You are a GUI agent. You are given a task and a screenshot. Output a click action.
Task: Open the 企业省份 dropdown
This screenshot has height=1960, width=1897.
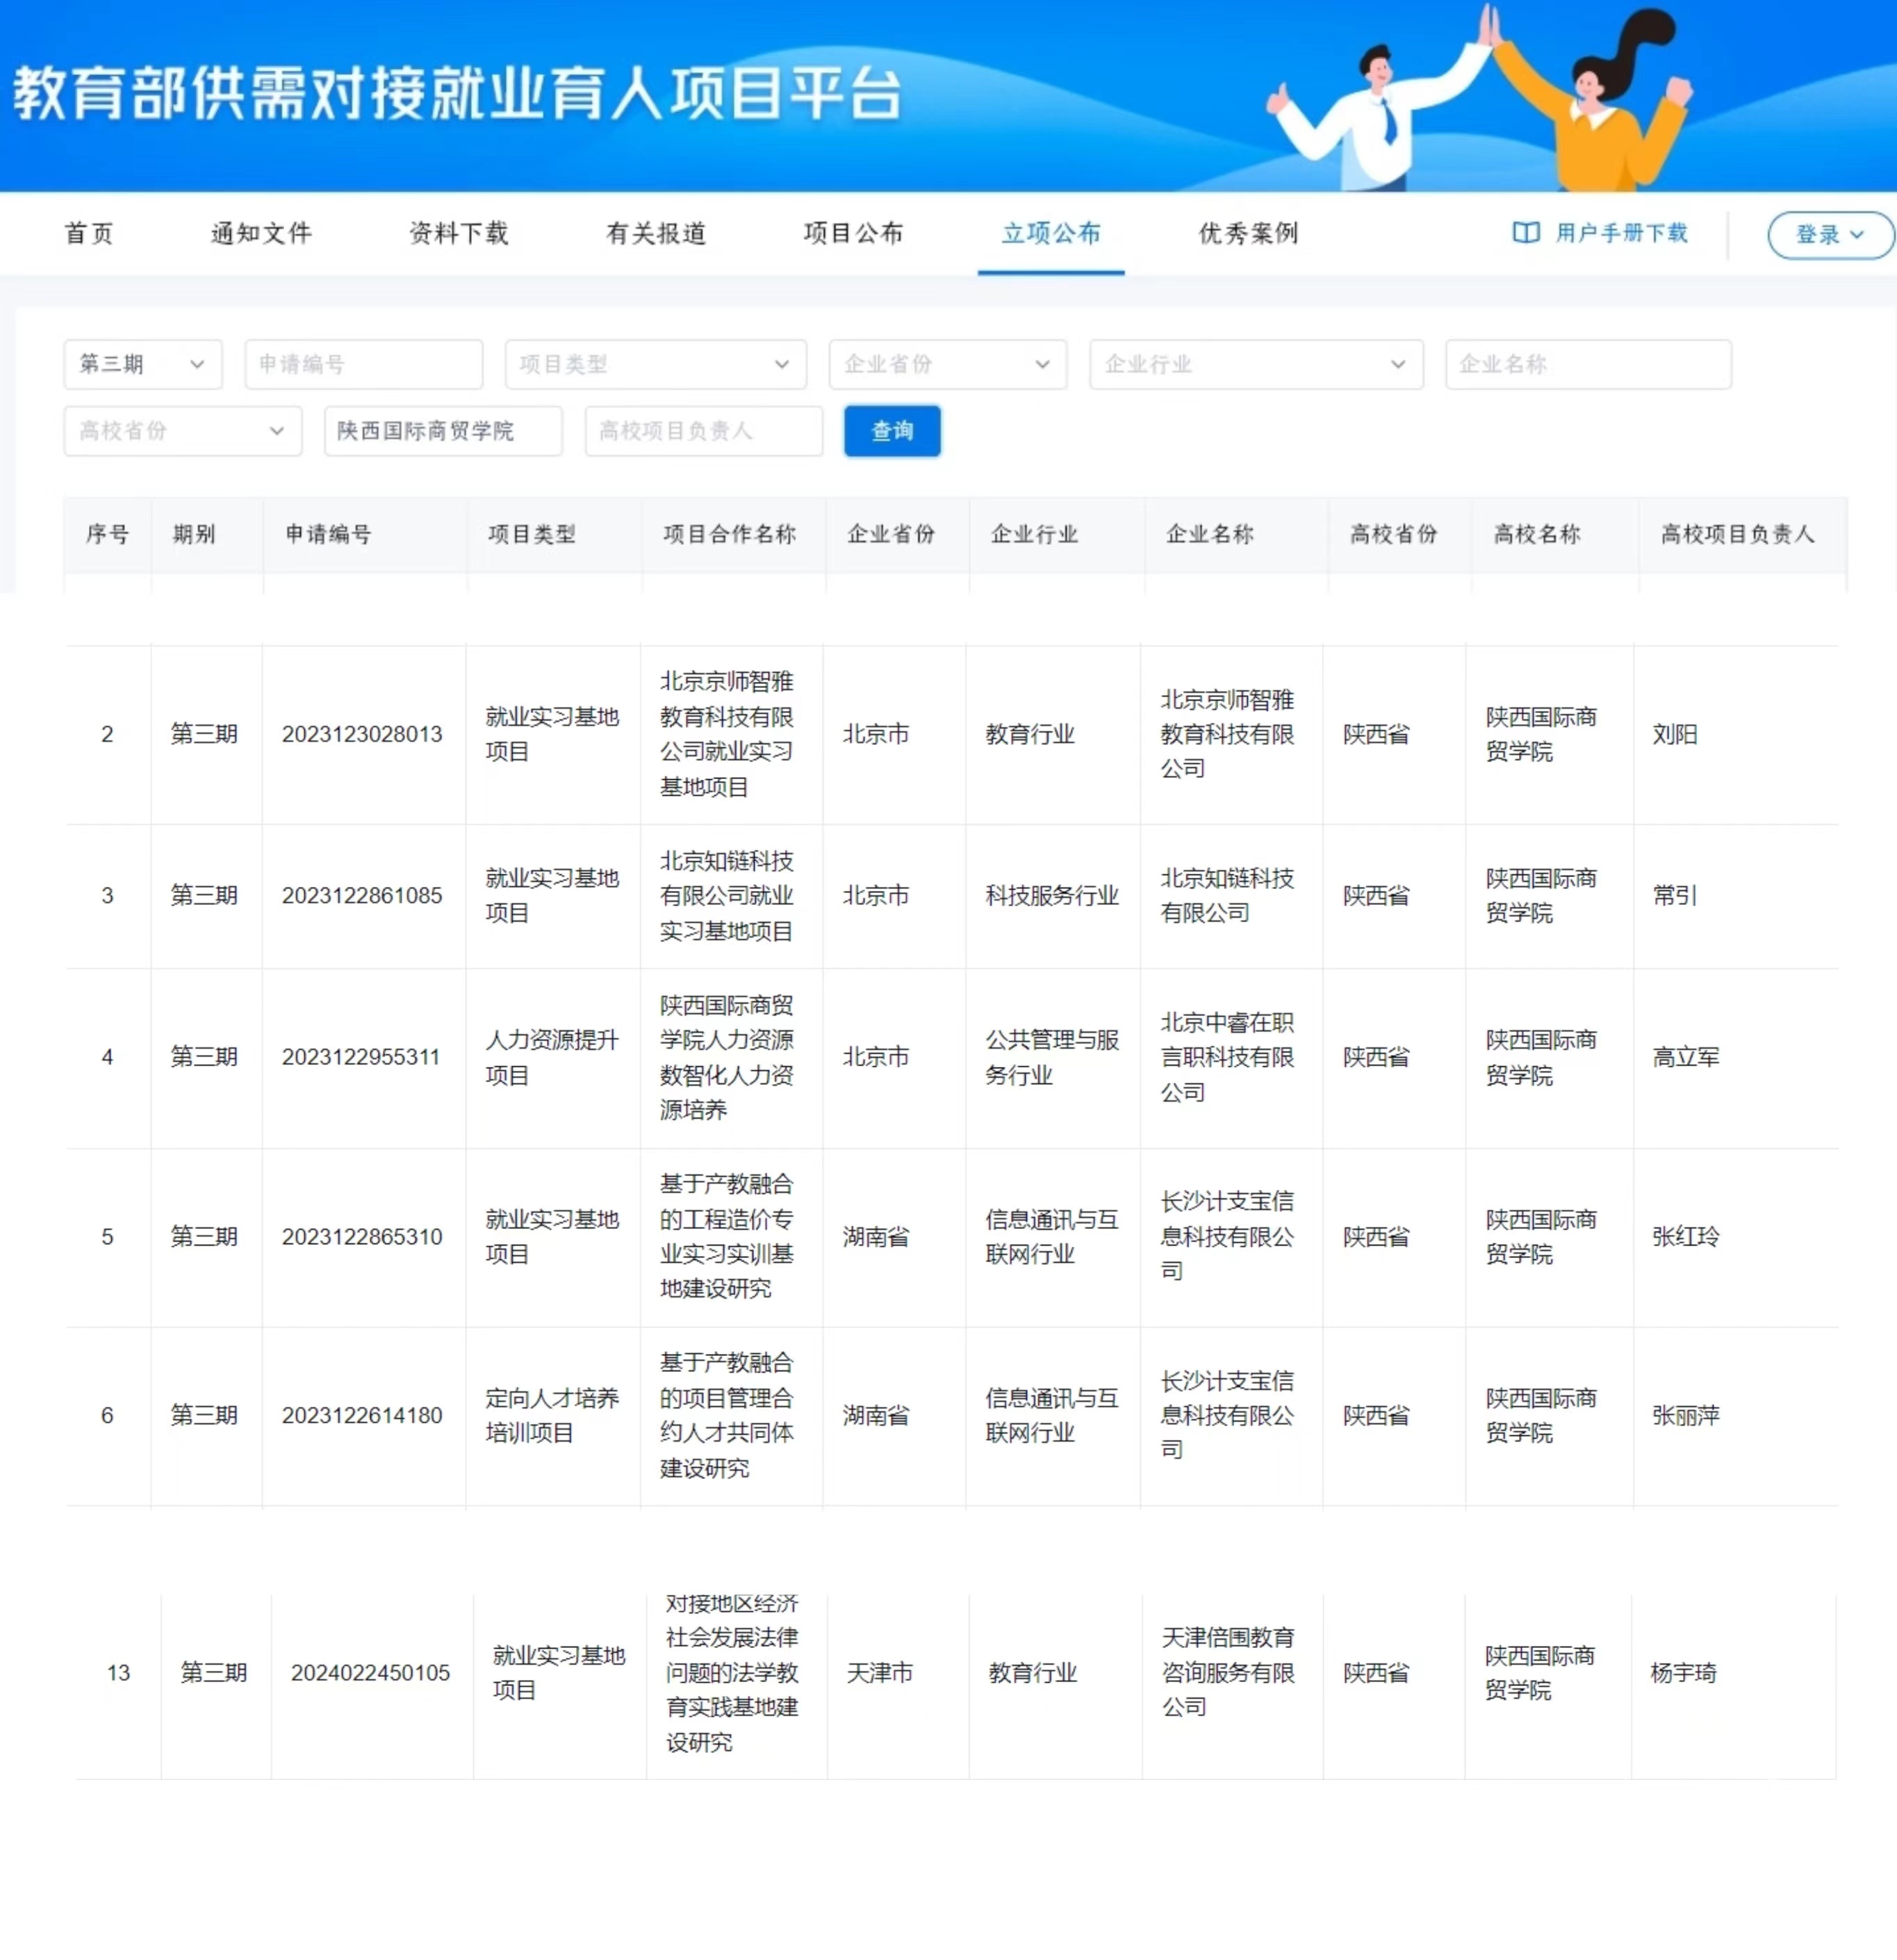pos(948,364)
